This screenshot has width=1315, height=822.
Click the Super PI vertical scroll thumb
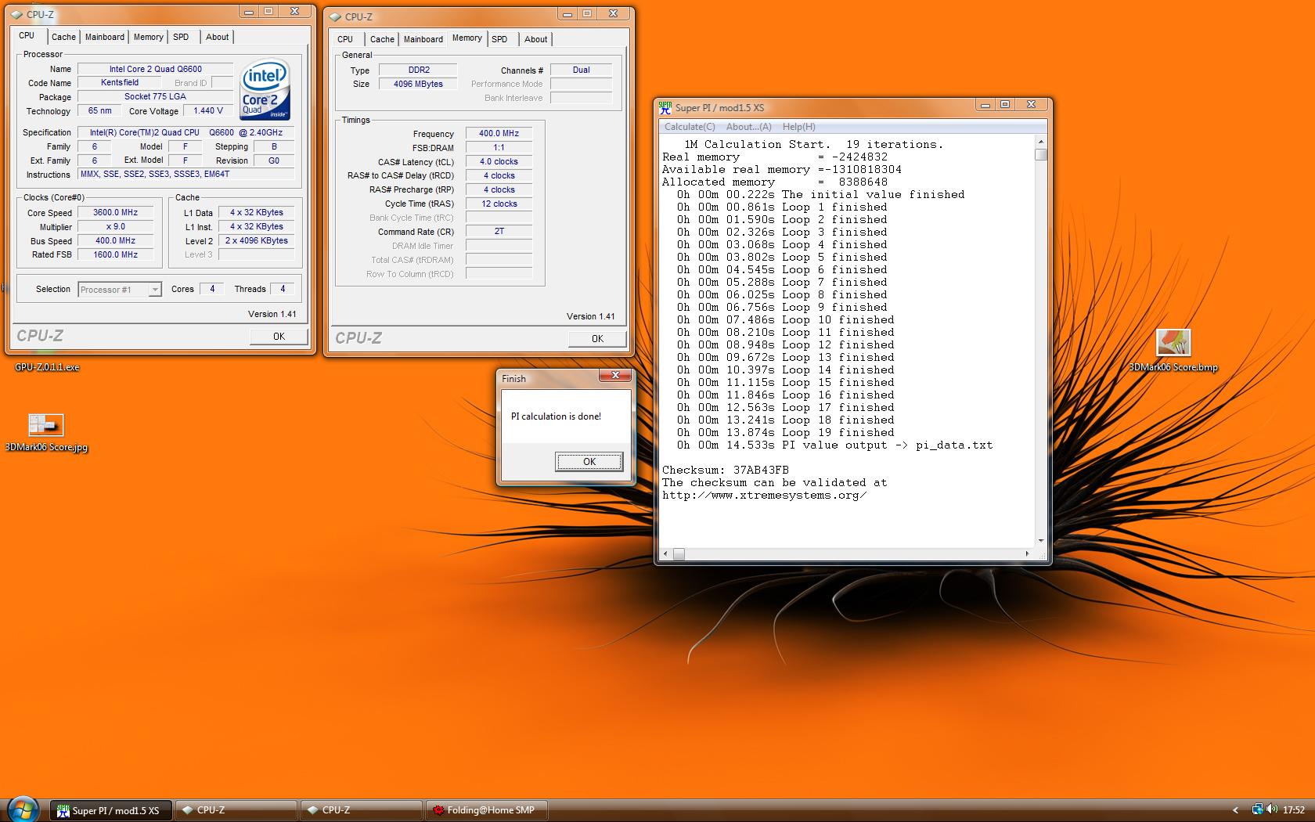[x=1040, y=154]
